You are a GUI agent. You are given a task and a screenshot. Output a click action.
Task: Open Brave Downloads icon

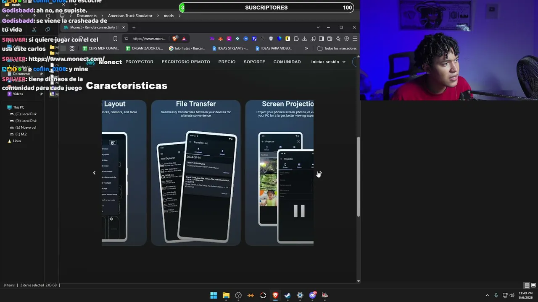[305, 39]
